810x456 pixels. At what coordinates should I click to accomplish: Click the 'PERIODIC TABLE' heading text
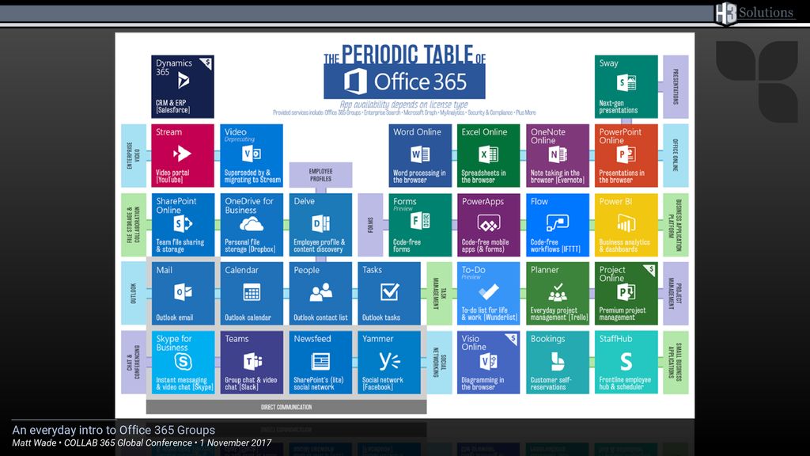click(407, 54)
